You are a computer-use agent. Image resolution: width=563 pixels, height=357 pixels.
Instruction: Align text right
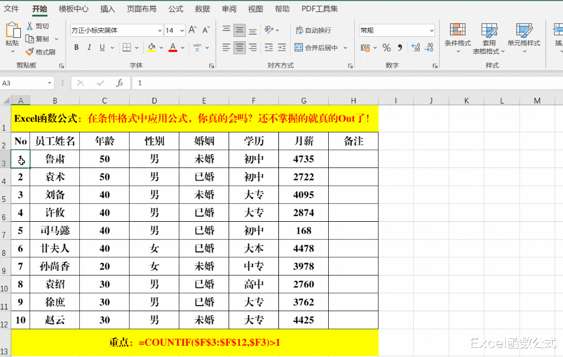coord(253,48)
